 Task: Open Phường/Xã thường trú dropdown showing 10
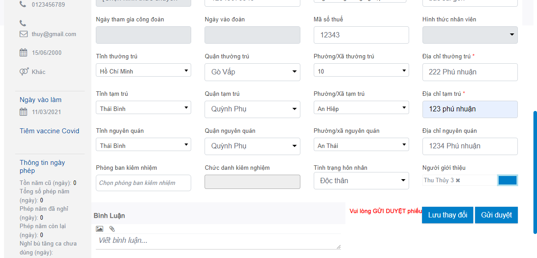361,70
